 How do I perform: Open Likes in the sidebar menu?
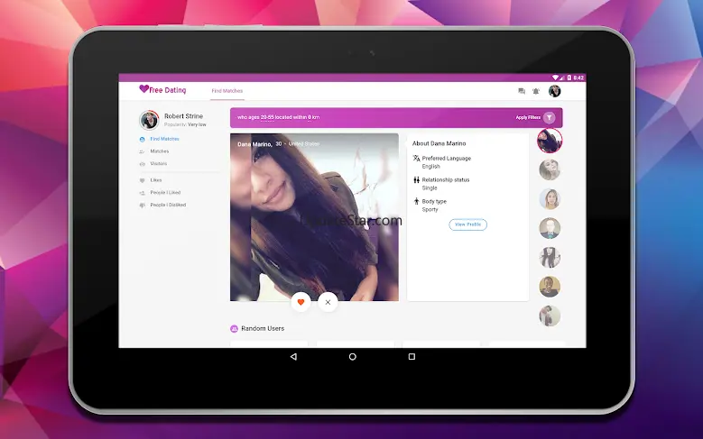pos(155,180)
